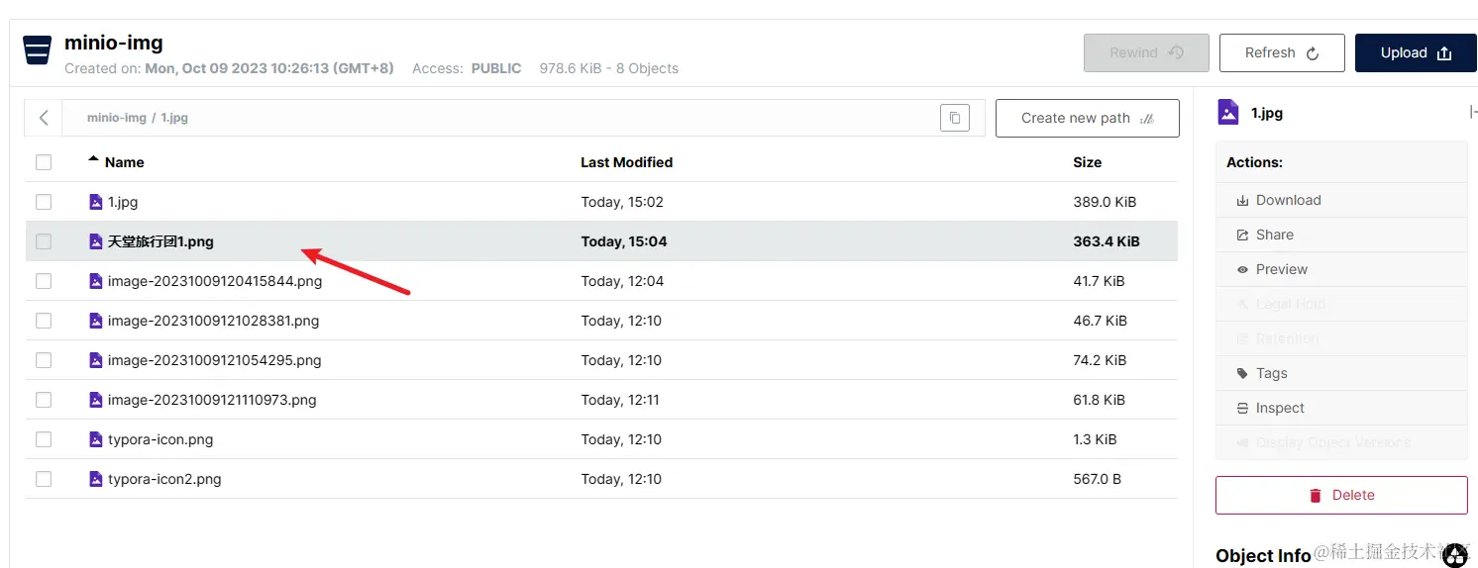Screen dimensions: 1478x568
Task: Sort by Size column header
Action: coord(1087,162)
